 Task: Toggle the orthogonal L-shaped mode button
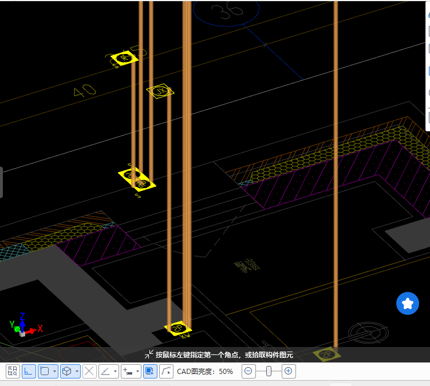(28, 371)
